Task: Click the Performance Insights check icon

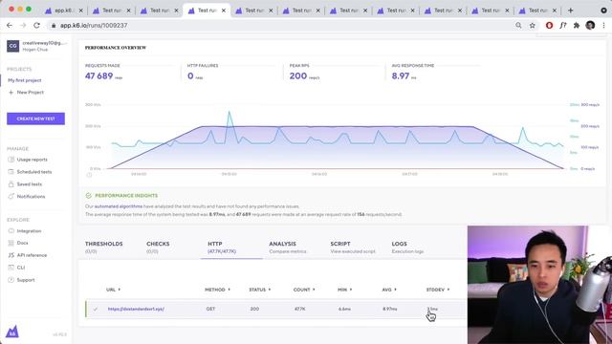Action: click(x=89, y=195)
